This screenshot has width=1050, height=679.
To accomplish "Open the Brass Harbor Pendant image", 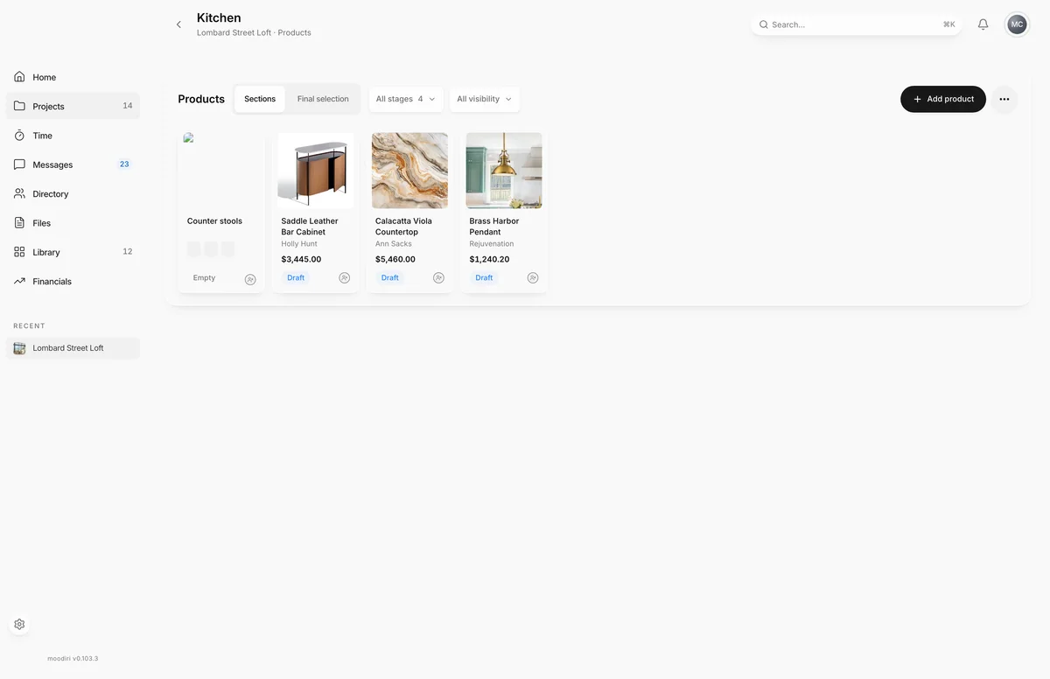I will pos(504,171).
